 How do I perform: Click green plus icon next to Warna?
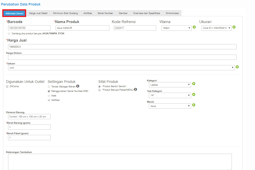pyautogui.click(x=194, y=27)
